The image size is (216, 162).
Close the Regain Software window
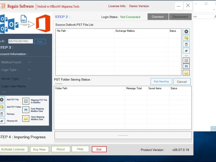click(x=188, y=6)
